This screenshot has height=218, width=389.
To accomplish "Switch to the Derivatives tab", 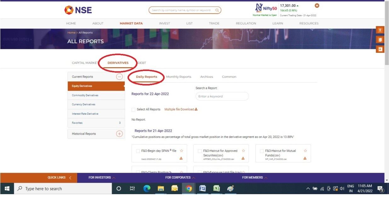I will coord(118,63).
